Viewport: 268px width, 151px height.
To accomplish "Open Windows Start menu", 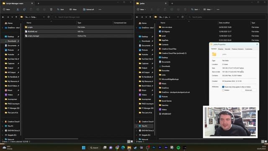I will (x=84, y=148).
